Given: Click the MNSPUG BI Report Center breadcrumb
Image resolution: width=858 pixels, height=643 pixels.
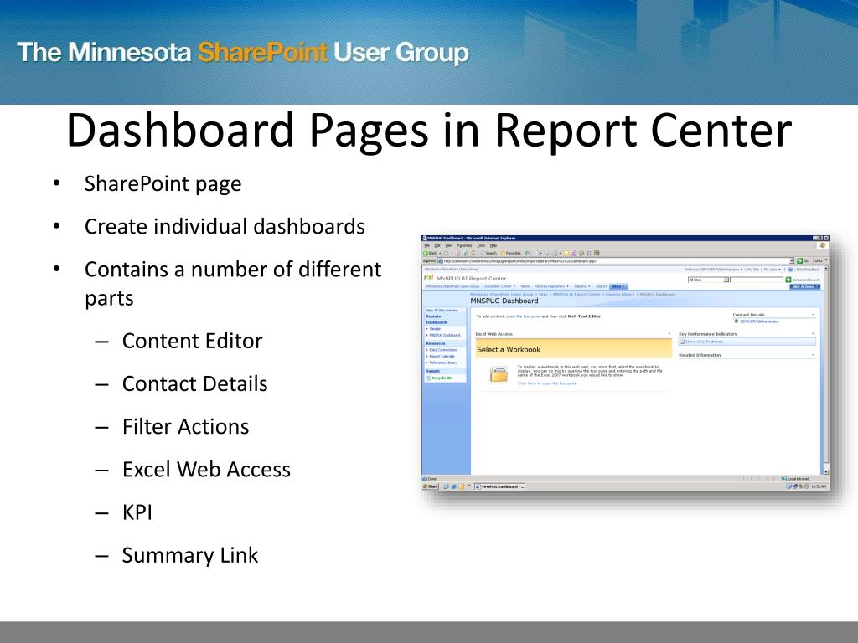Looking at the screenshot, I should coord(576,294).
